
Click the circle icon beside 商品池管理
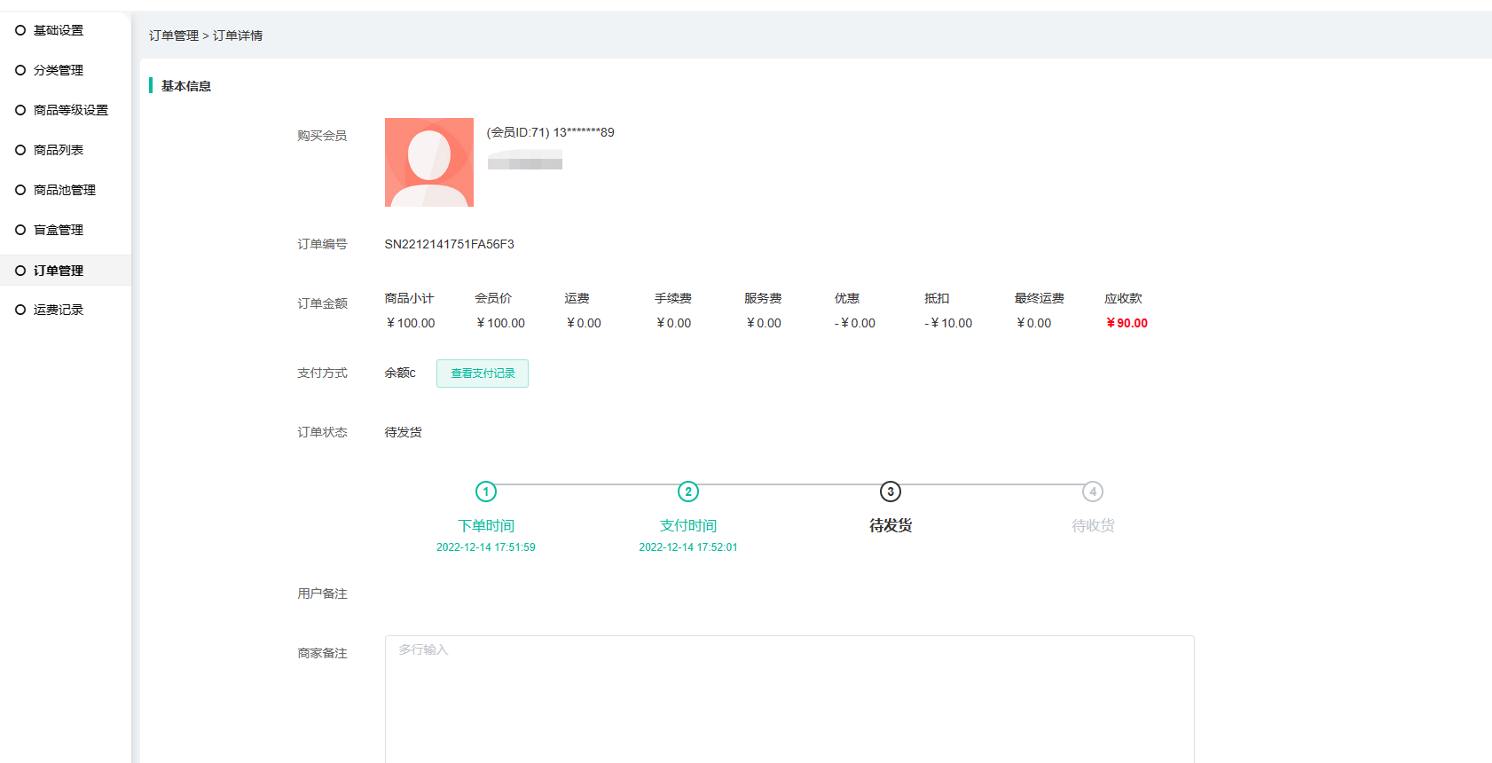pyautogui.click(x=20, y=190)
